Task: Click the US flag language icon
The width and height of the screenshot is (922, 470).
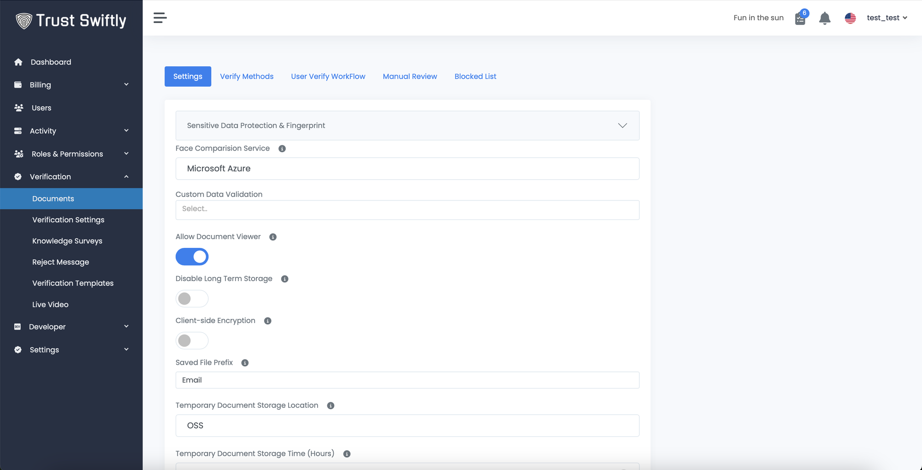Action: coord(850,18)
